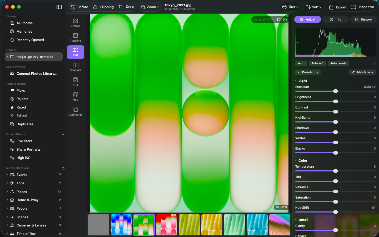
Task: Expand the Events auto collection
Action: pyautogui.click(x=7, y=175)
